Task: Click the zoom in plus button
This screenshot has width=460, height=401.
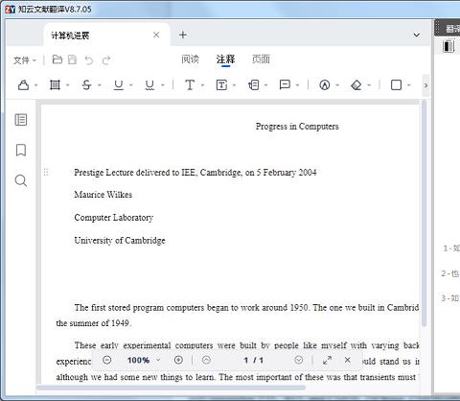Action: pyautogui.click(x=178, y=360)
